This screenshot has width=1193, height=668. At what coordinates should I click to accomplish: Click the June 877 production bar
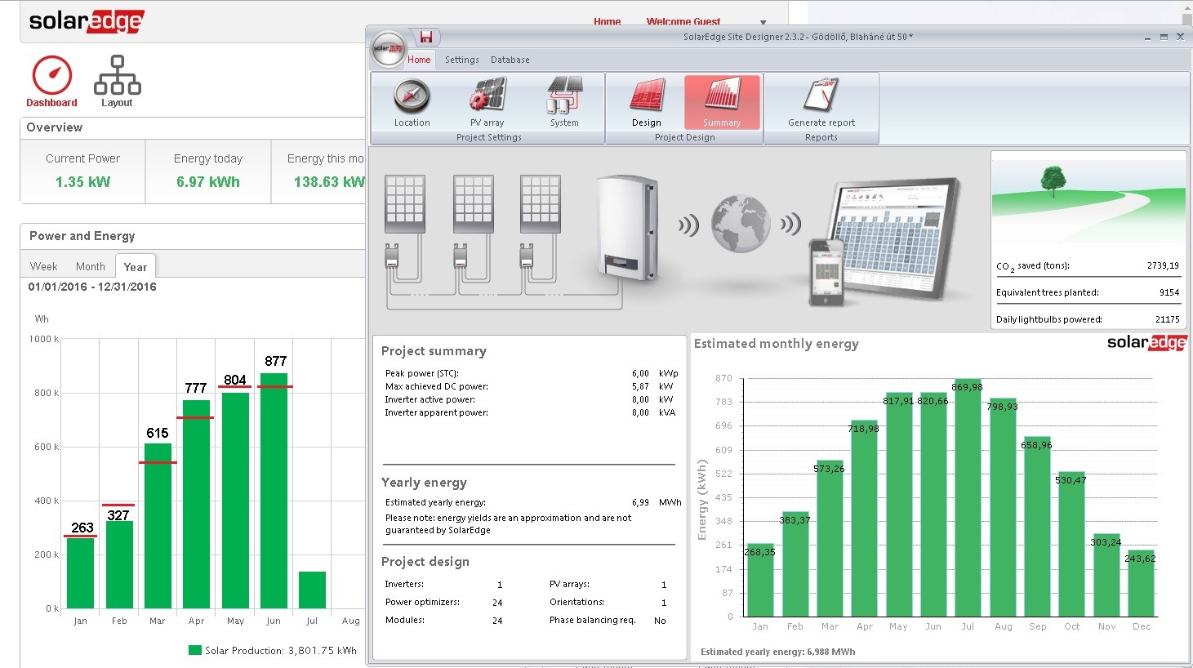(274, 491)
